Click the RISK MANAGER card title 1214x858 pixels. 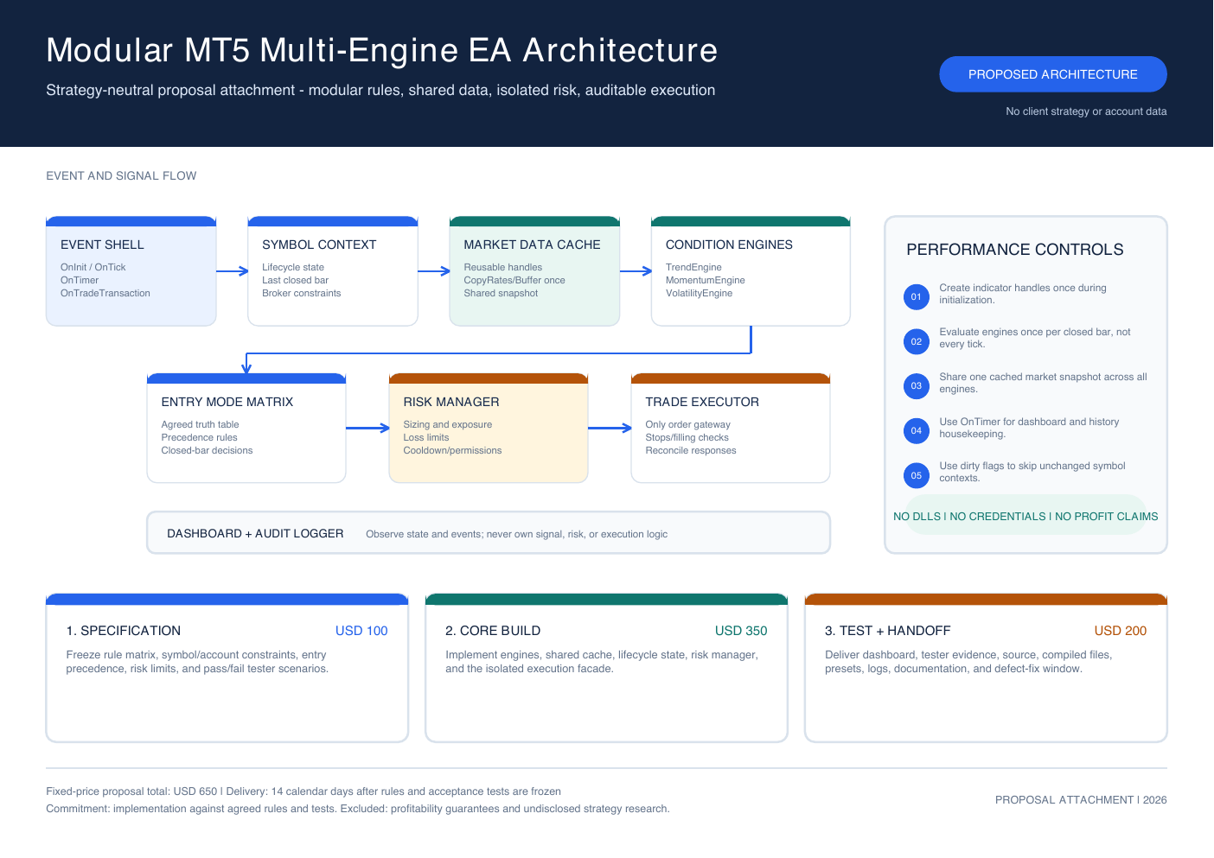[x=451, y=402]
